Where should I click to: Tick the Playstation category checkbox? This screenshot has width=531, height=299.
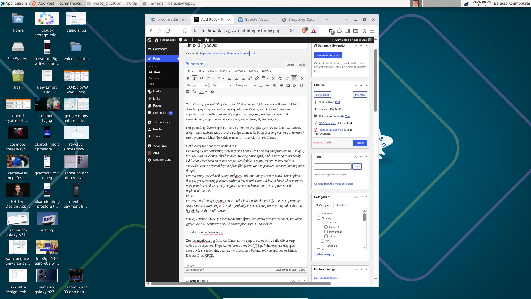click(326, 232)
